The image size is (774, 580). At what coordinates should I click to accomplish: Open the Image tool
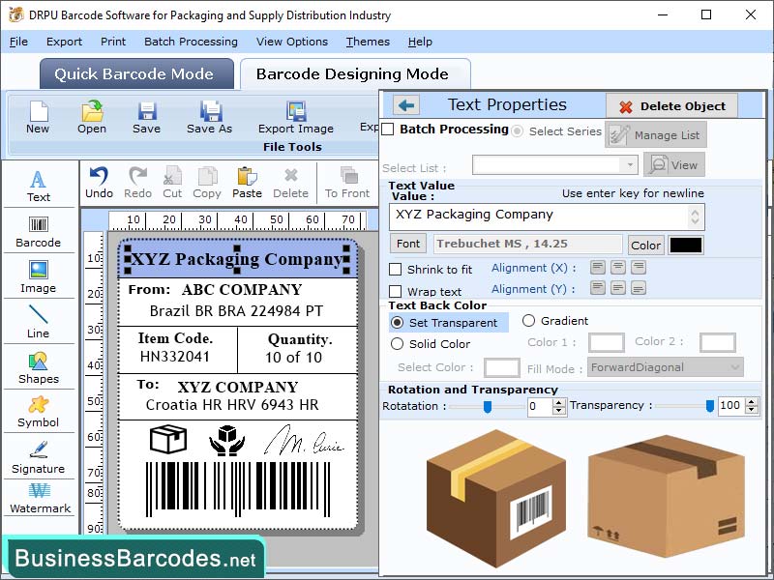point(39,275)
